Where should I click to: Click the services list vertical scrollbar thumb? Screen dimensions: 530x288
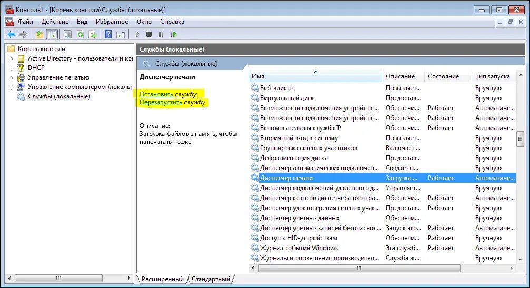click(x=520, y=140)
